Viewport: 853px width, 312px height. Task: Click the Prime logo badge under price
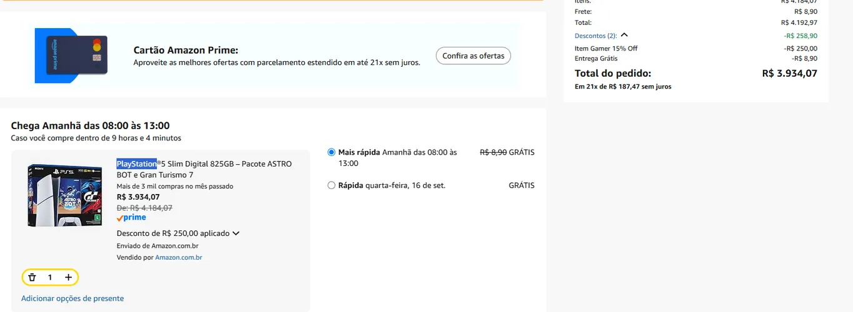[131, 218]
